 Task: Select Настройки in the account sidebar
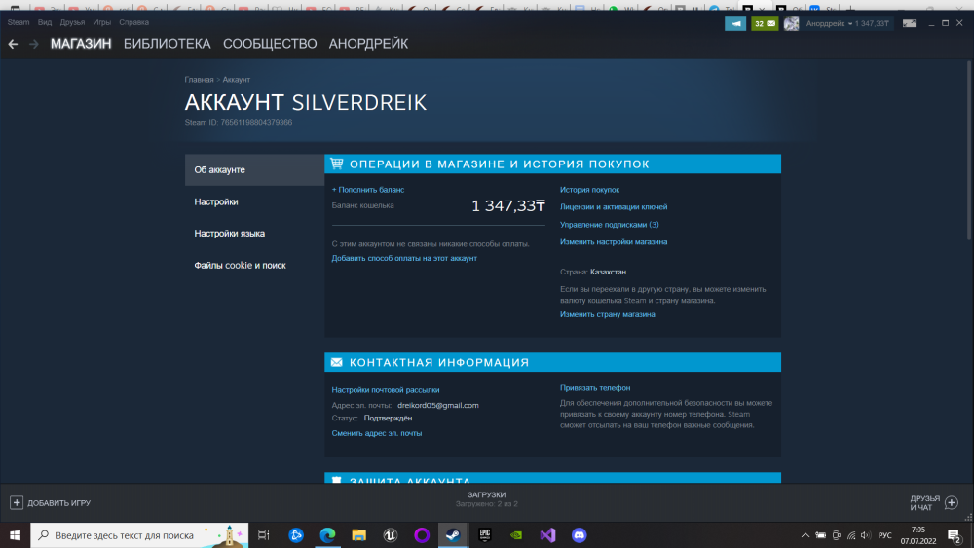[216, 201]
